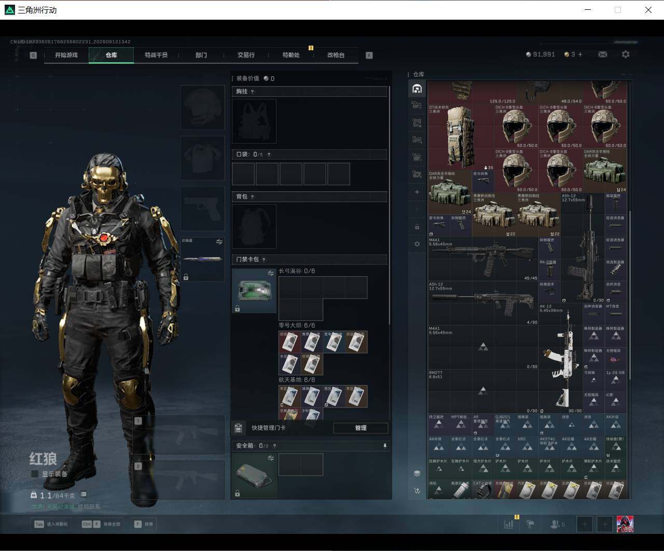The image size is (664, 551).
Task: Click the swap icon on keycard case
Action: [x=270, y=273]
